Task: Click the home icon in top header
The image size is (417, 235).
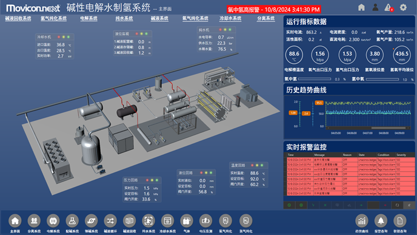Action: click(x=361, y=7)
